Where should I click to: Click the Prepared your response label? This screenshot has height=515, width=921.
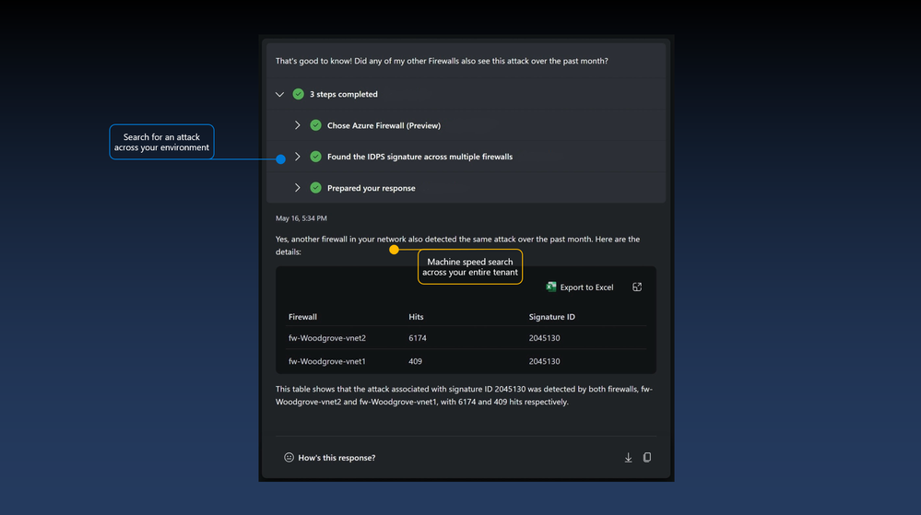[372, 188]
